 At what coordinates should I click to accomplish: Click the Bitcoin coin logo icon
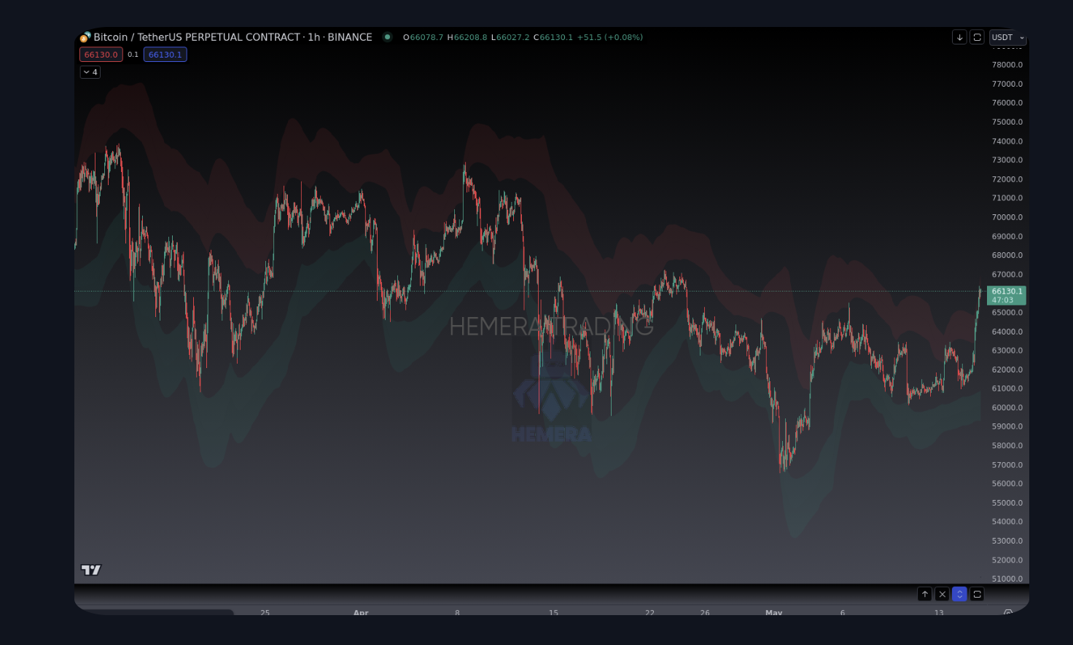[85, 37]
